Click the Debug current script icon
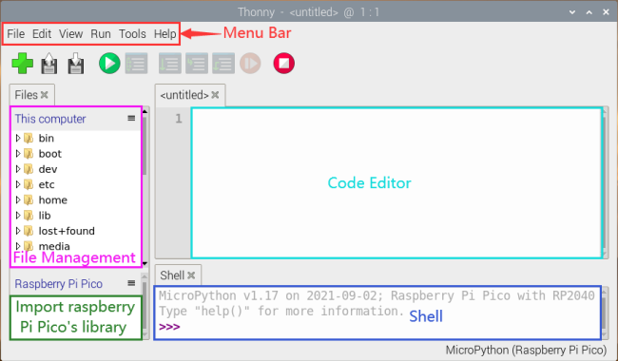This screenshot has width=618, height=361. click(136, 64)
